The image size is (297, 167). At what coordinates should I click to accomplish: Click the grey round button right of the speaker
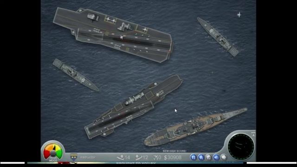(x=224, y=157)
